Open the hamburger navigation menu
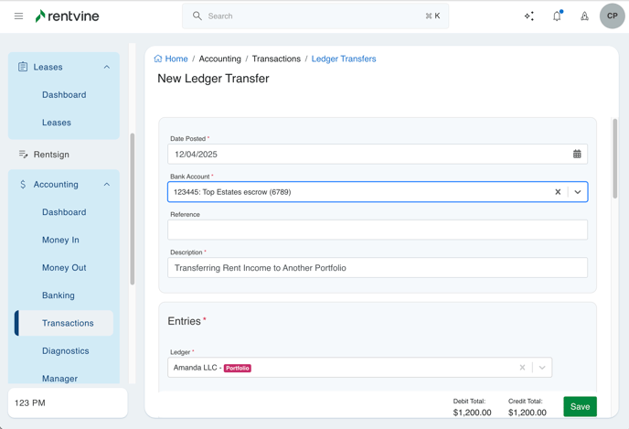The image size is (629, 429). coord(18,16)
